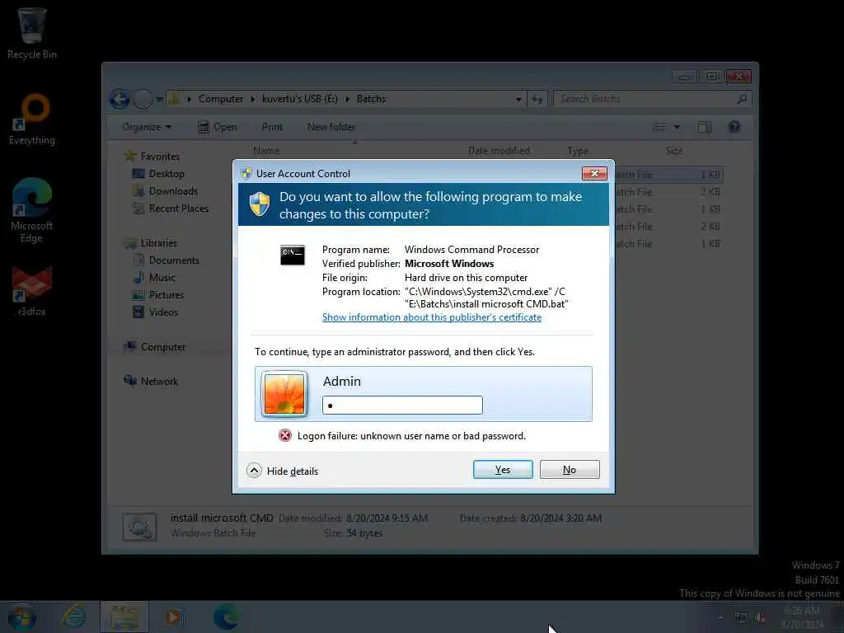Open Show information about this publisher's certificate link
This screenshot has width=844, height=633.
point(432,317)
